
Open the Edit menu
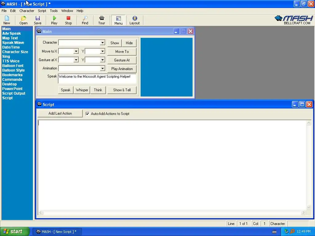[13, 11]
